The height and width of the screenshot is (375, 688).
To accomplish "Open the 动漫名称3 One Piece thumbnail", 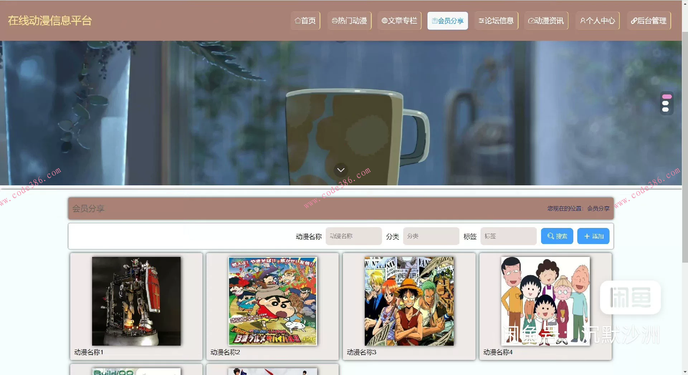I will pyautogui.click(x=408, y=301).
